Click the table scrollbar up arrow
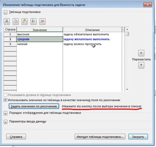 (x=127, y=30)
